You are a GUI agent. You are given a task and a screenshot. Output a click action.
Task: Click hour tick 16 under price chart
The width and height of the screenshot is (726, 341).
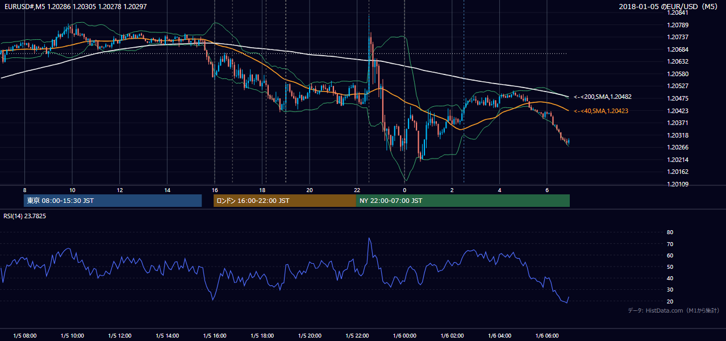[x=215, y=190]
